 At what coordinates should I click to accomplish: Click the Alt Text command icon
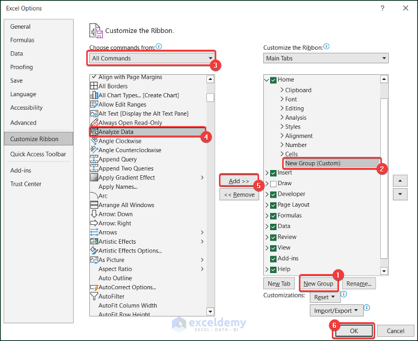[x=94, y=113]
